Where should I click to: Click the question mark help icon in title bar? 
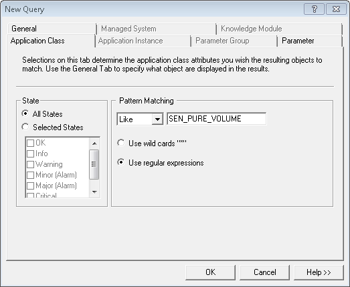tap(314, 9)
